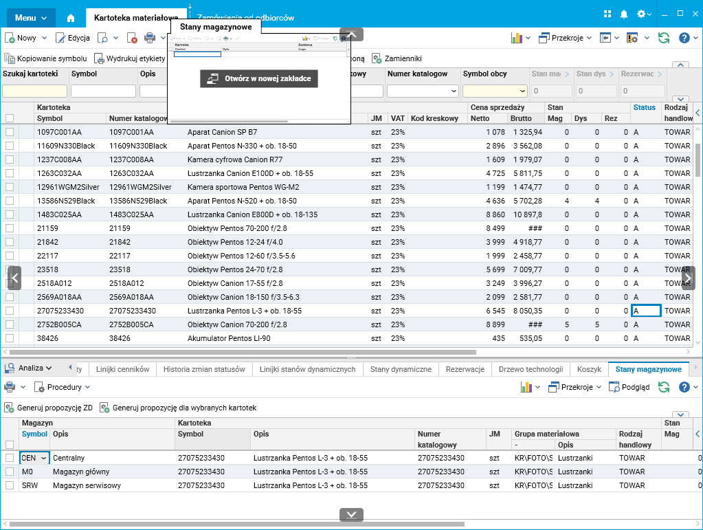Image resolution: width=703 pixels, height=530 pixels.
Task: Expand the Menu dropdown
Action: tap(32, 17)
